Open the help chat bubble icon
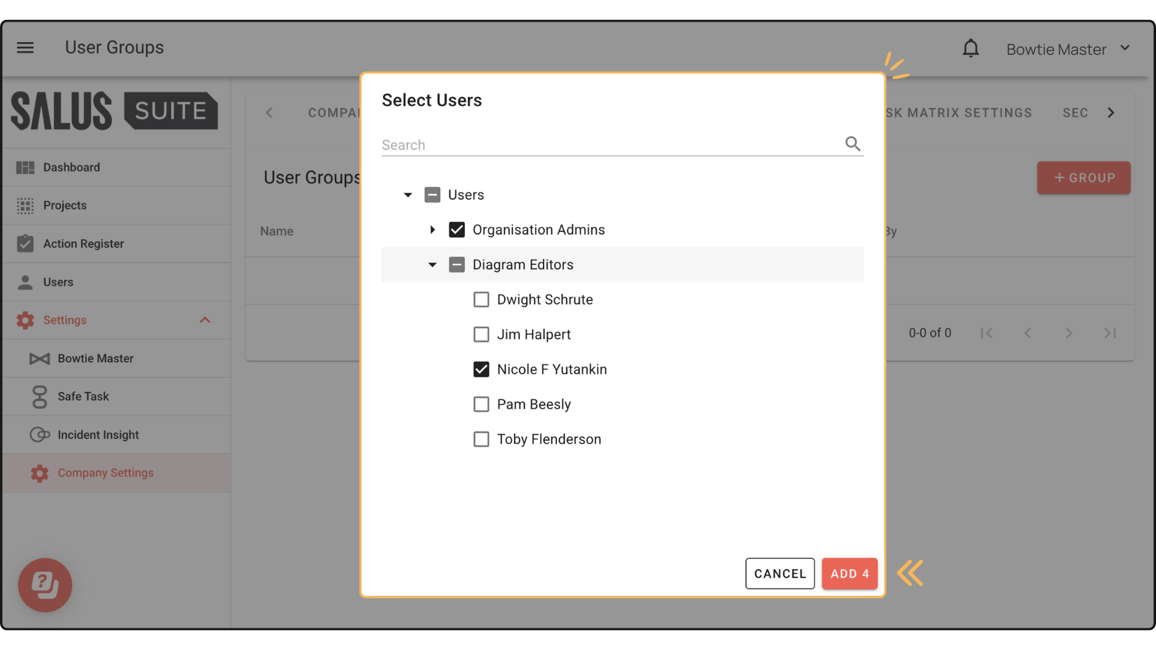The height and width of the screenshot is (650, 1156). (45, 584)
